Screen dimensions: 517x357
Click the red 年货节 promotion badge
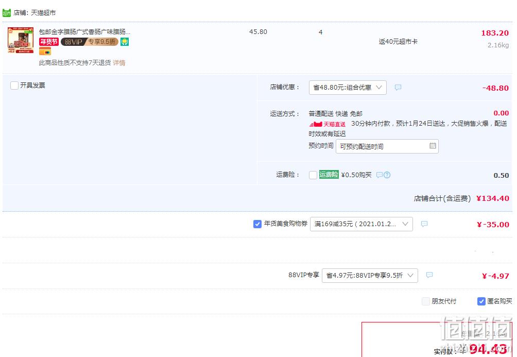(49, 42)
